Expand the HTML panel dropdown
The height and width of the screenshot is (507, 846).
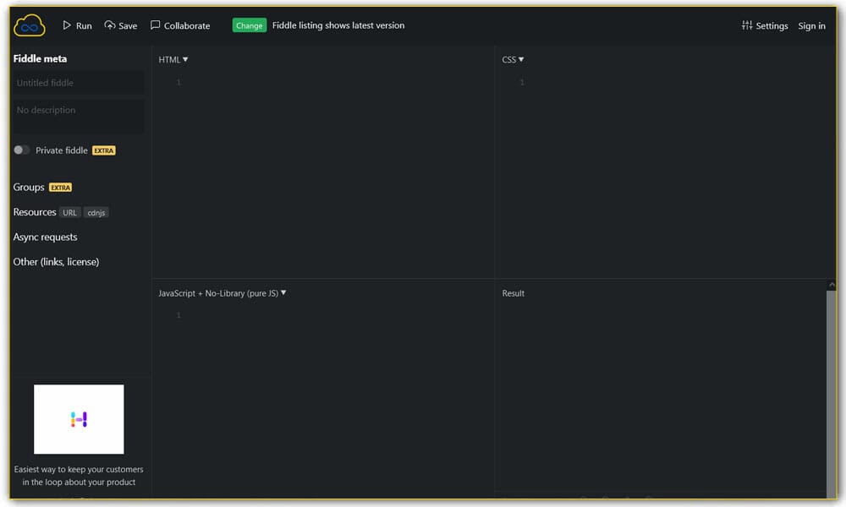pyautogui.click(x=184, y=59)
